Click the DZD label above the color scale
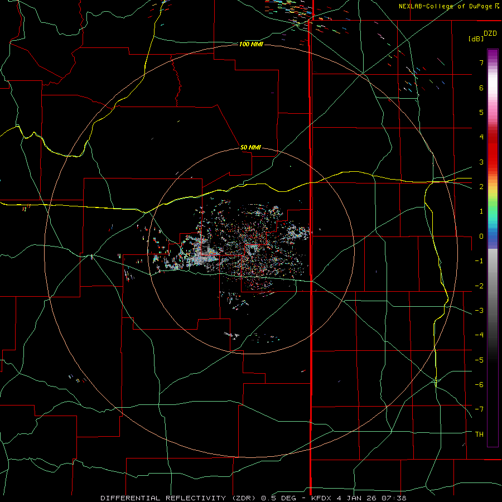 (x=490, y=33)
